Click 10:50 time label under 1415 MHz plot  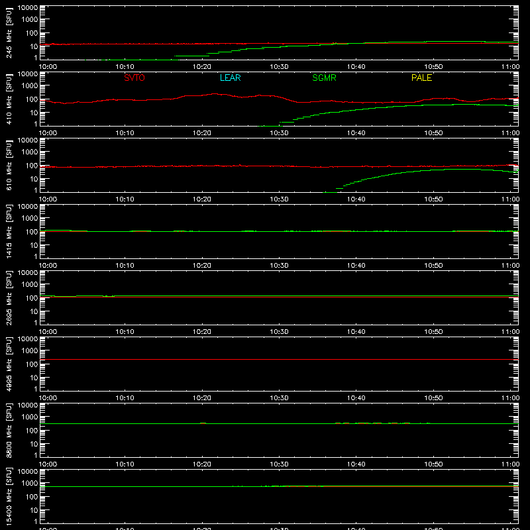tap(433, 266)
